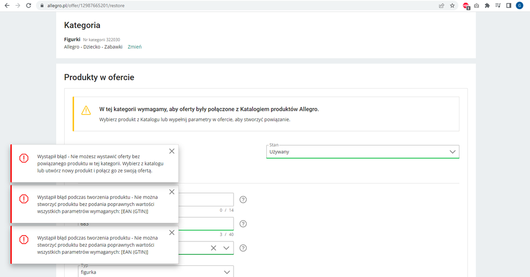
Task: Toggle the browser side panel icon
Action: (509, 5)
